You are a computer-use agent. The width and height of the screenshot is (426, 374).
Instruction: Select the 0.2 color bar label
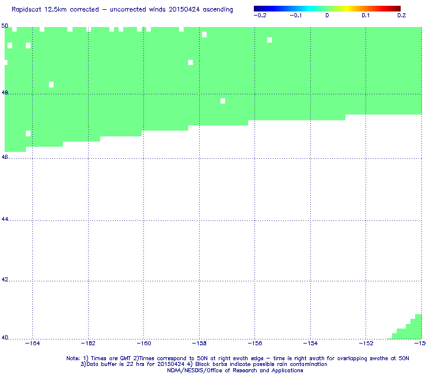(x=402, y=16)
